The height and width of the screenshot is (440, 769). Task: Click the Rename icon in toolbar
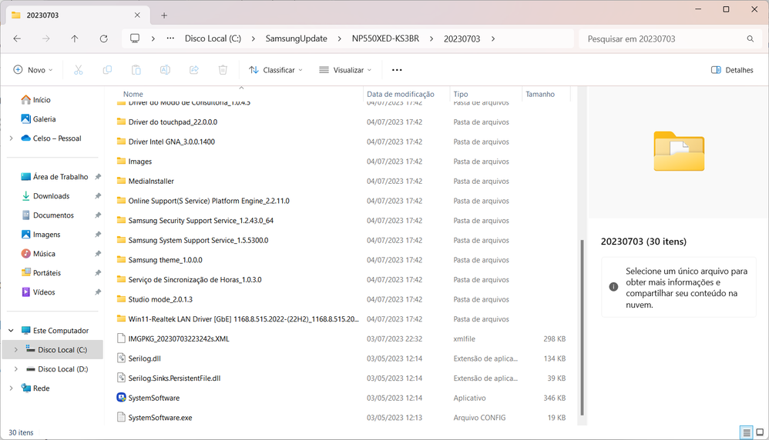(x=165, y=70)
